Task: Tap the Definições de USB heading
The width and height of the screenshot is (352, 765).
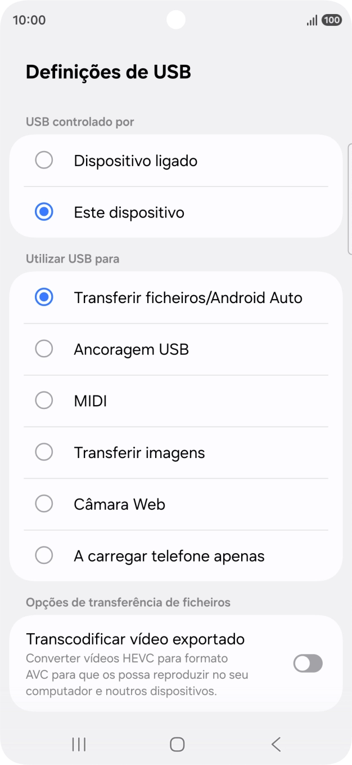Action: point(109,72)
